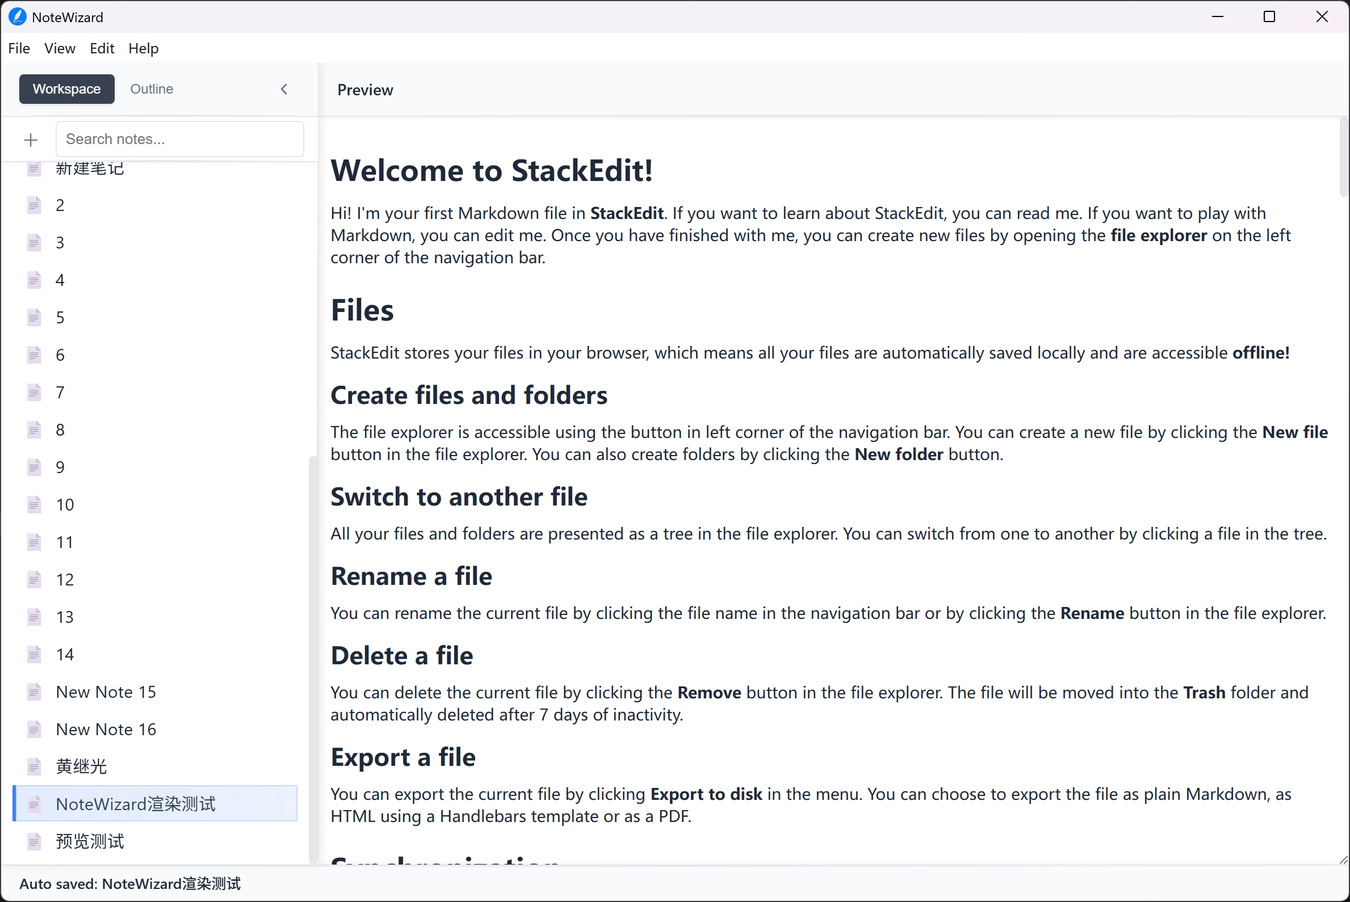Screen dimensions: 1350x902
Task: Click the file icon beside note 3
Action: (34, 243)
